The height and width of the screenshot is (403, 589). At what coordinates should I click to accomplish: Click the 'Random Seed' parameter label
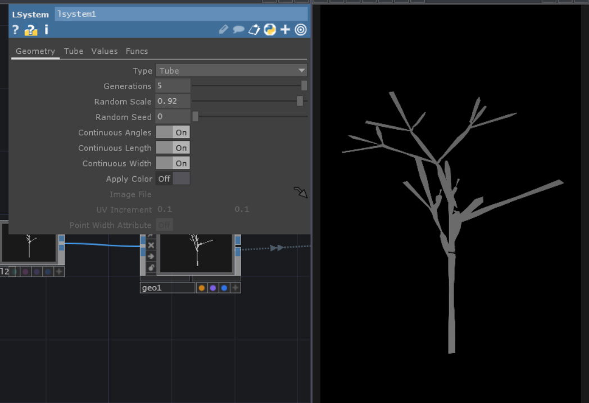124,117
